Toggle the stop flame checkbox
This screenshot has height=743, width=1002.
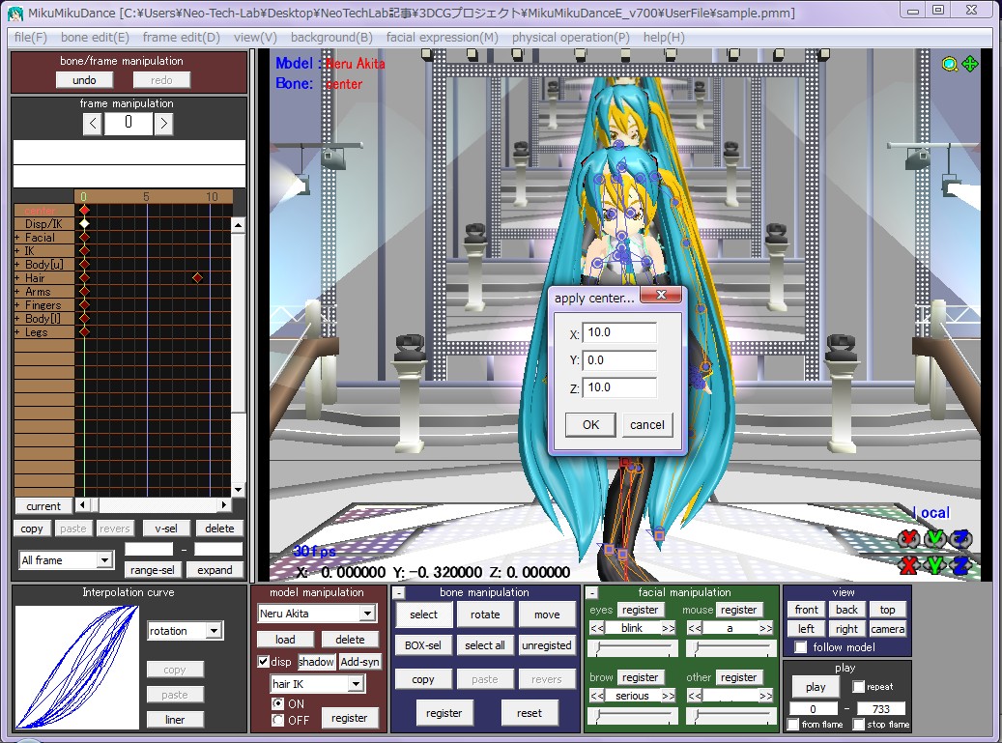(x=858, y=724)
